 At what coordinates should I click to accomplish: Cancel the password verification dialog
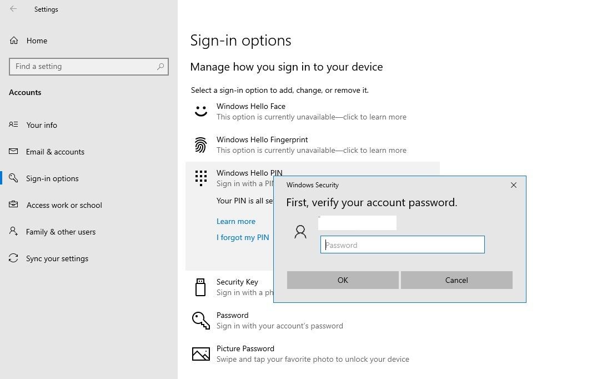pos(457,280)
